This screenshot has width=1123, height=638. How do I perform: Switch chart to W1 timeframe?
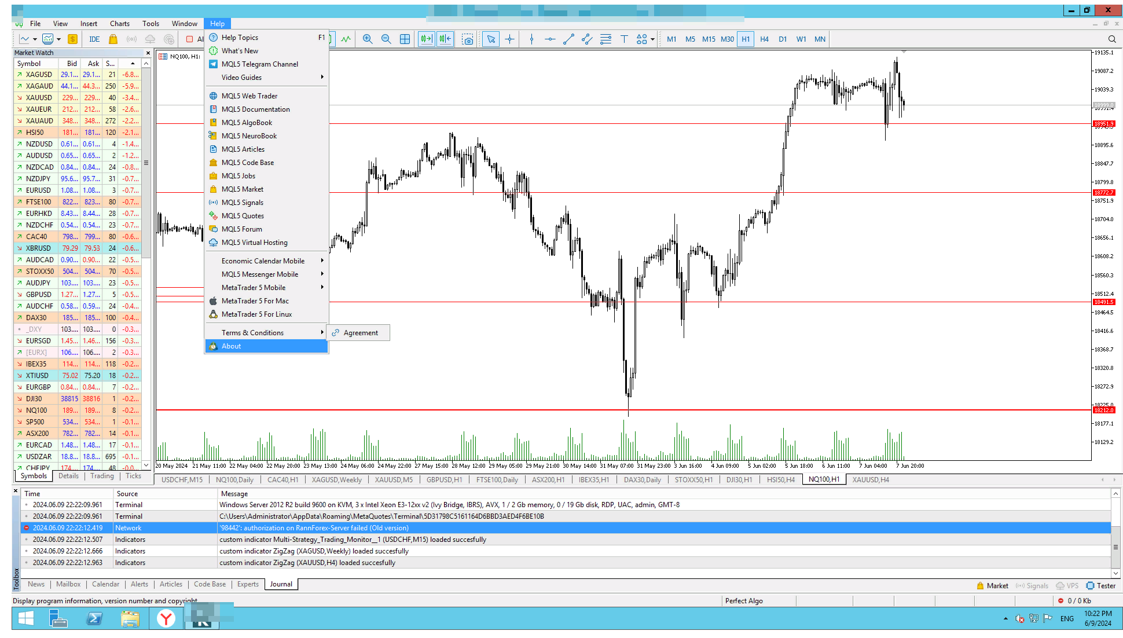(x=801, y=39)
